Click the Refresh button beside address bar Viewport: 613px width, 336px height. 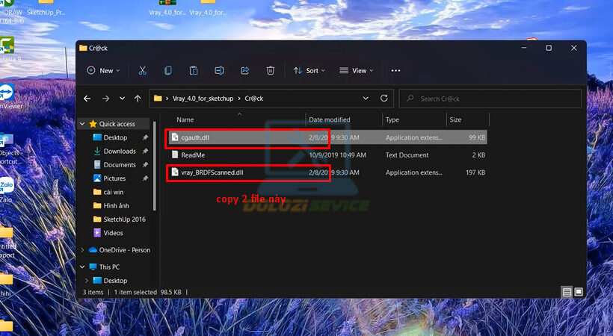click(x=384, y=98)
